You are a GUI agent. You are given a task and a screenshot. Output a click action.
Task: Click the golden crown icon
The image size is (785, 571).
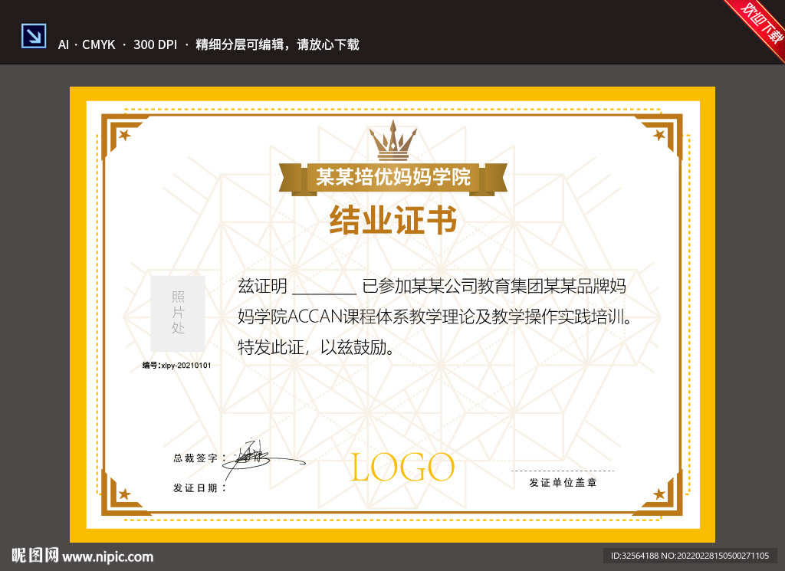pyautogui.click(x=393, y=140)
